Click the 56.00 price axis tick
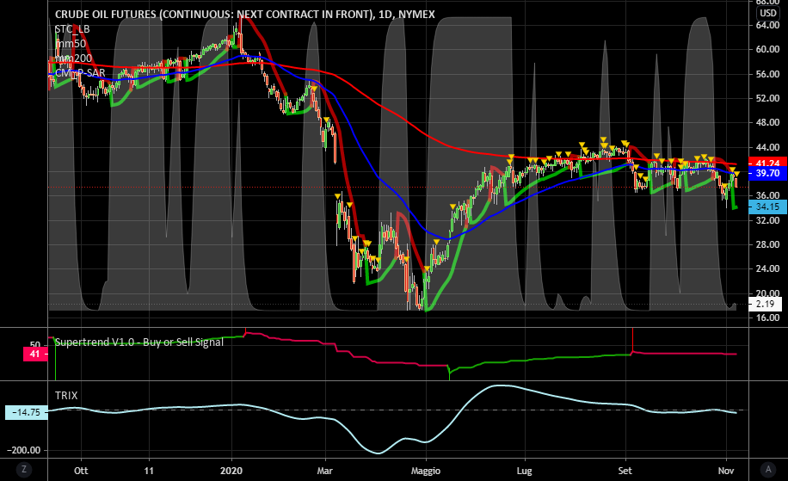Image resolution: width=788 pixels, height=481 pixels. (768, 74)
